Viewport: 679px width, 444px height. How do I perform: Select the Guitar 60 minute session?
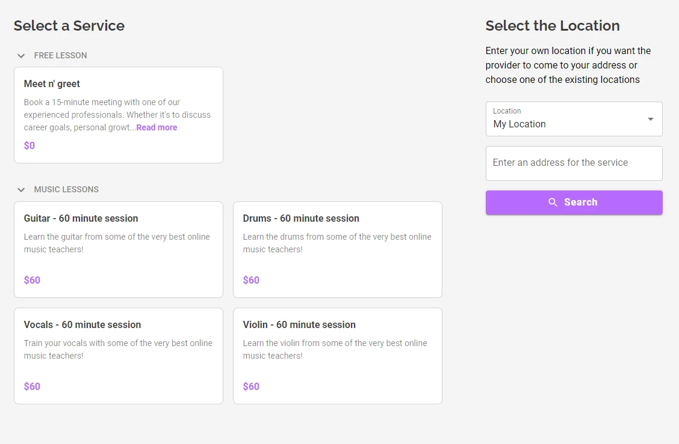[118, 249]
